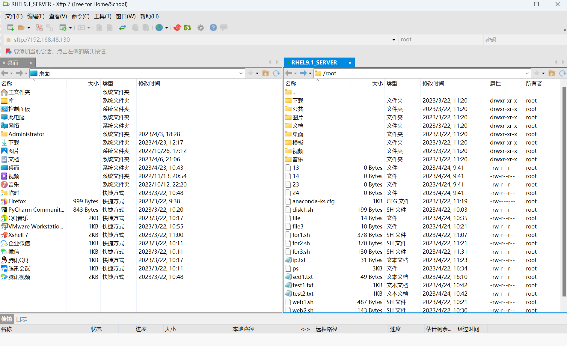Open the 查看(V) menu
This screenshot has height=346, width=567.
click(58, 16)
